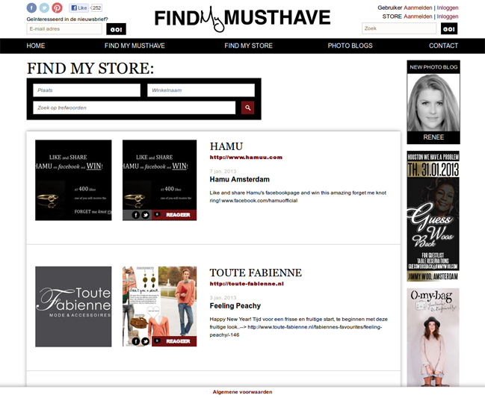Open the Facebook page icon in header
Screen dimensions: 485x398
coord(31,7)
